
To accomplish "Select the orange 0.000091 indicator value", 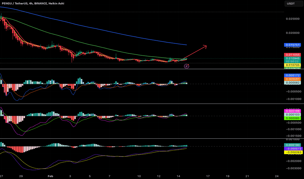I will tap(292, 79).
